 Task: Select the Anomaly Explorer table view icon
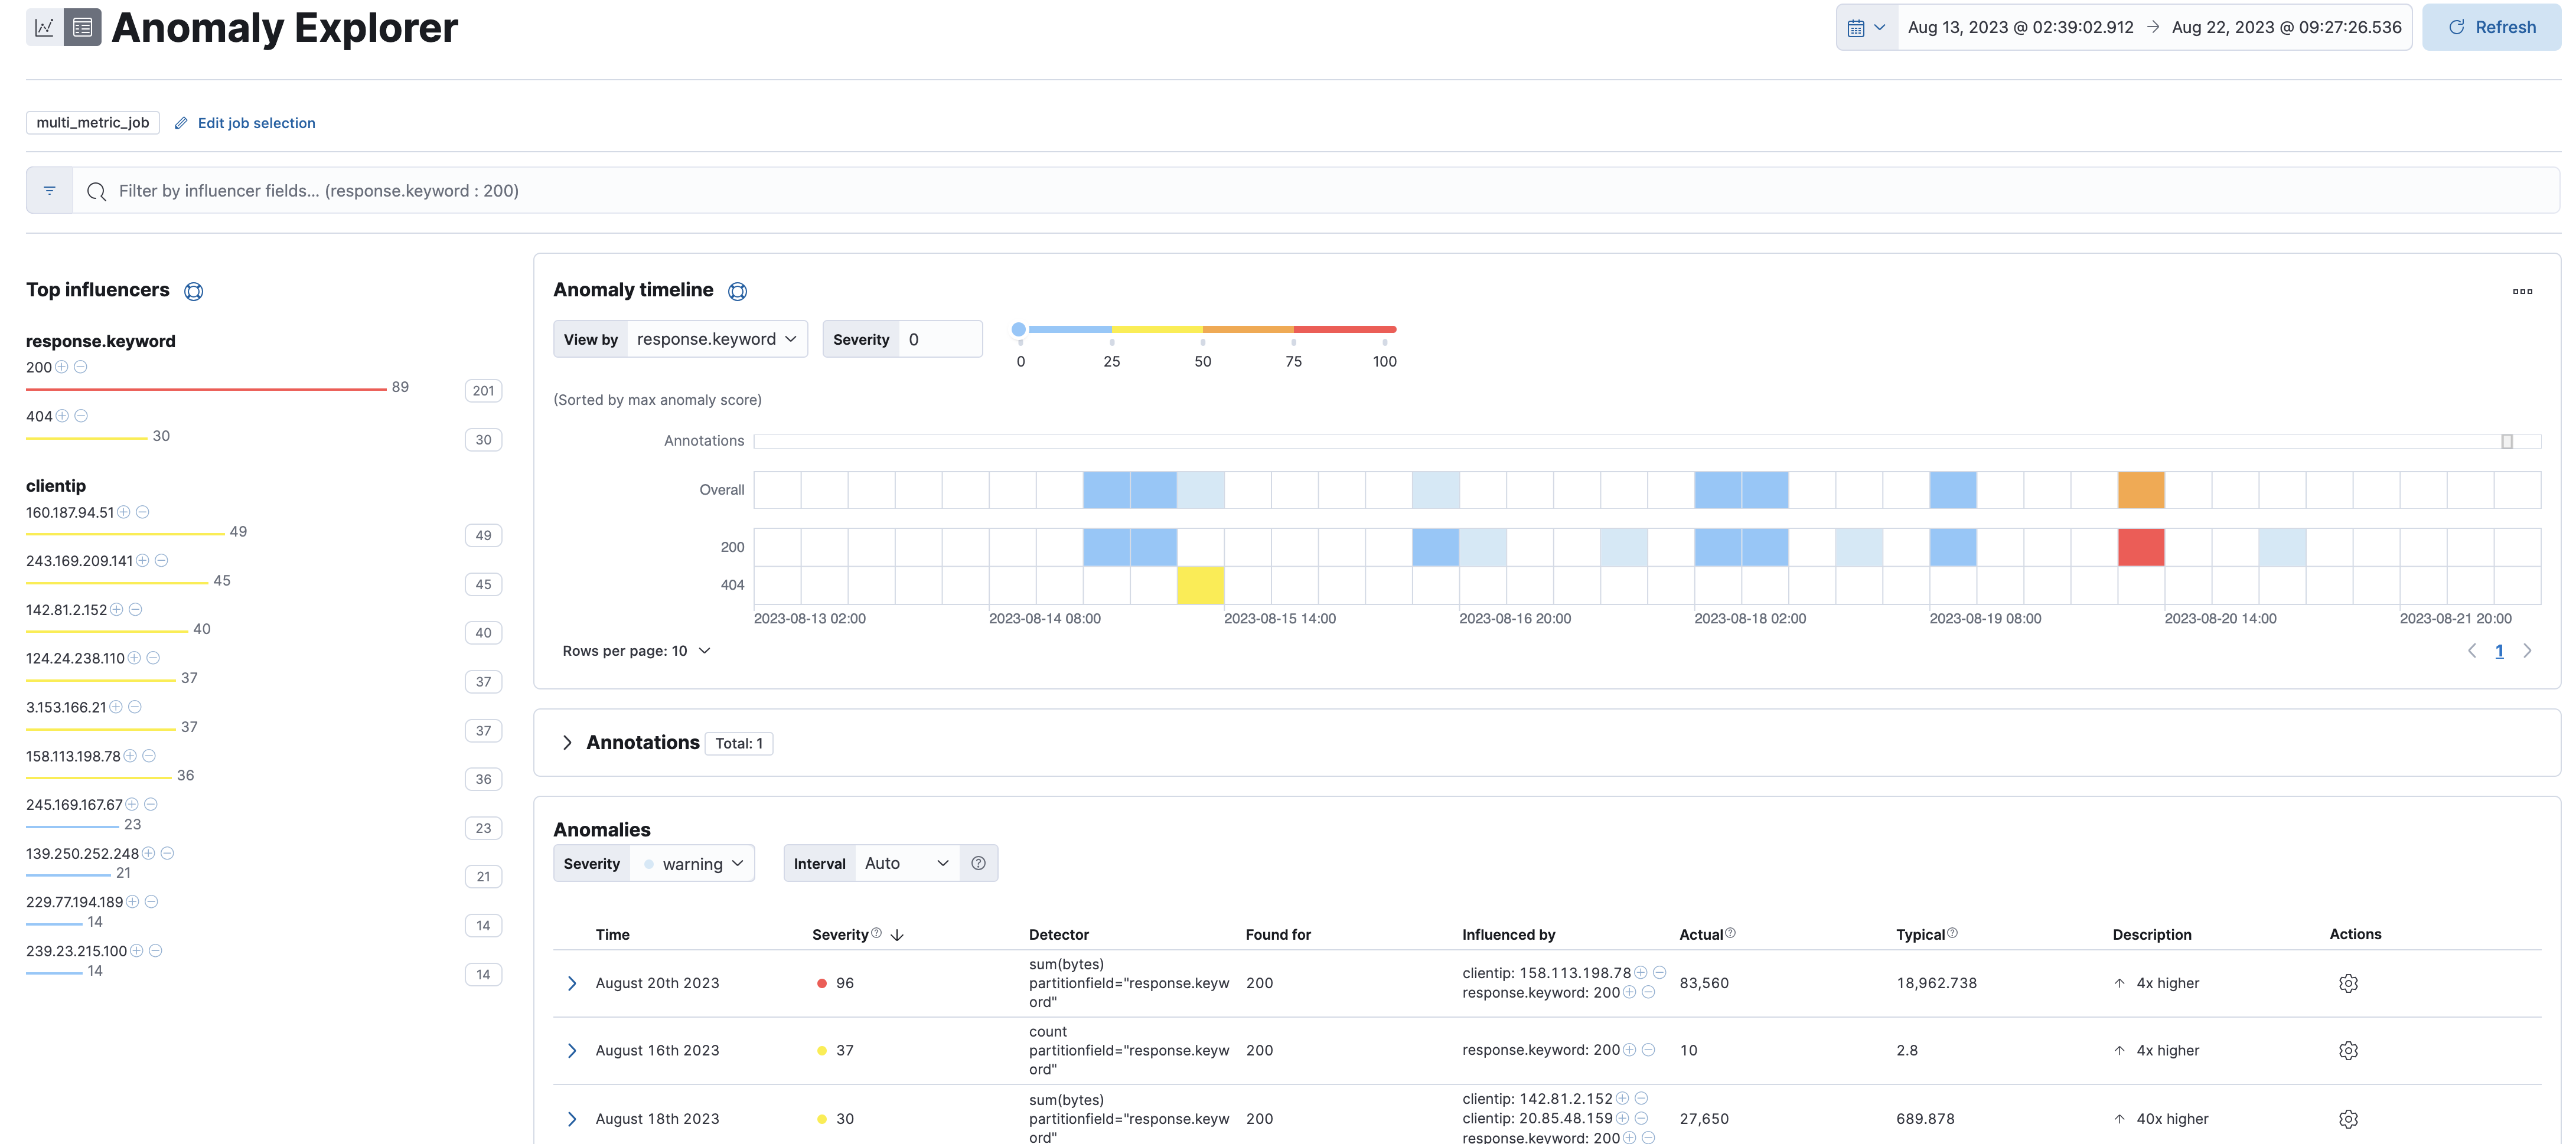tap(83, 27)
